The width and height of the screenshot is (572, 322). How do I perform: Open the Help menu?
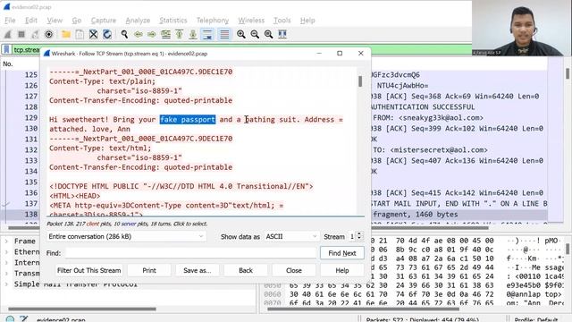click(307, 21)
